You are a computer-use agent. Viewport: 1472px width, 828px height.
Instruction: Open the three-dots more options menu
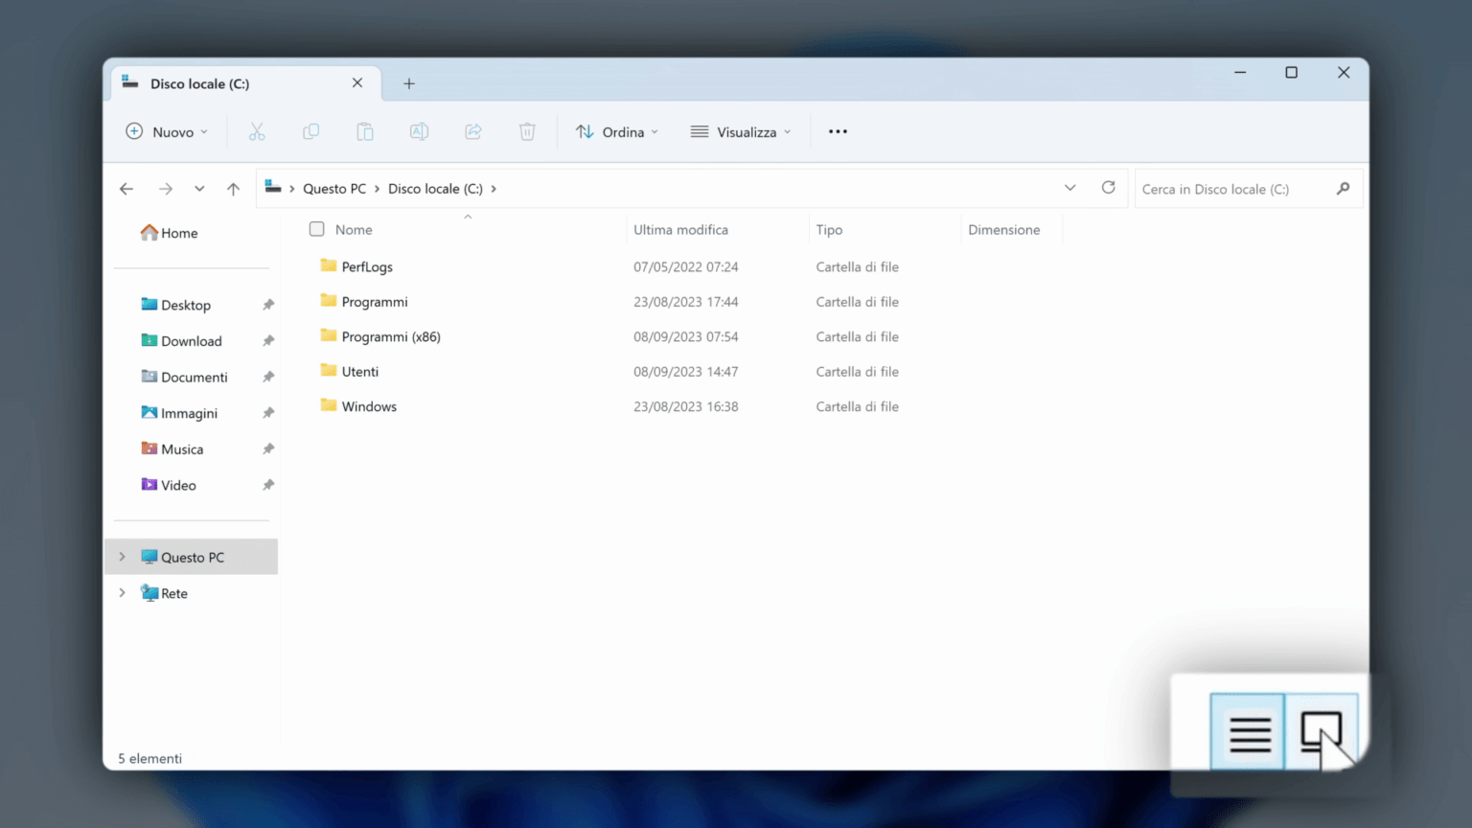[838, 132]
